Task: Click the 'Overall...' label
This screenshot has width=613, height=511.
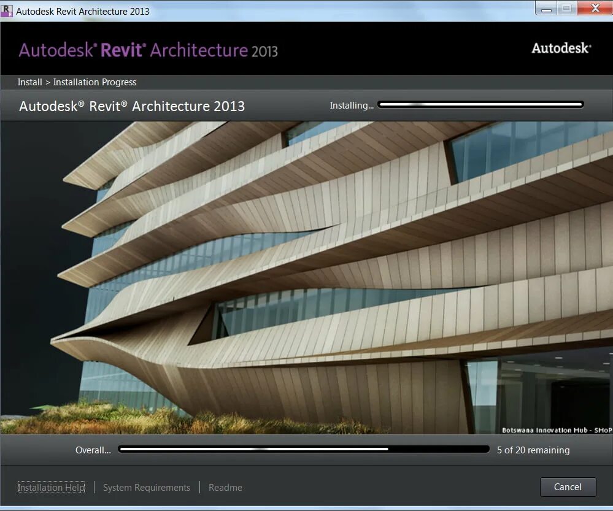Action: coord(93,450)
